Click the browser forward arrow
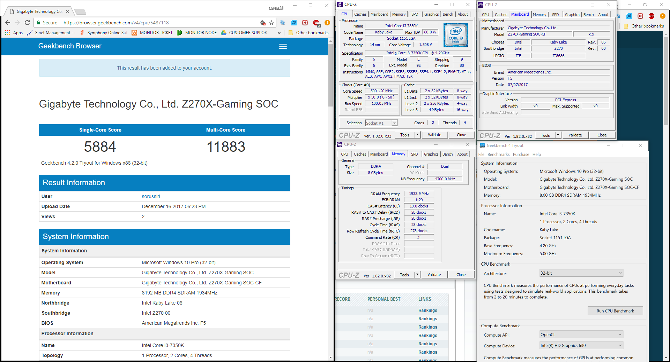This screenshot has width=670, height=362. (x=17, y=23)
